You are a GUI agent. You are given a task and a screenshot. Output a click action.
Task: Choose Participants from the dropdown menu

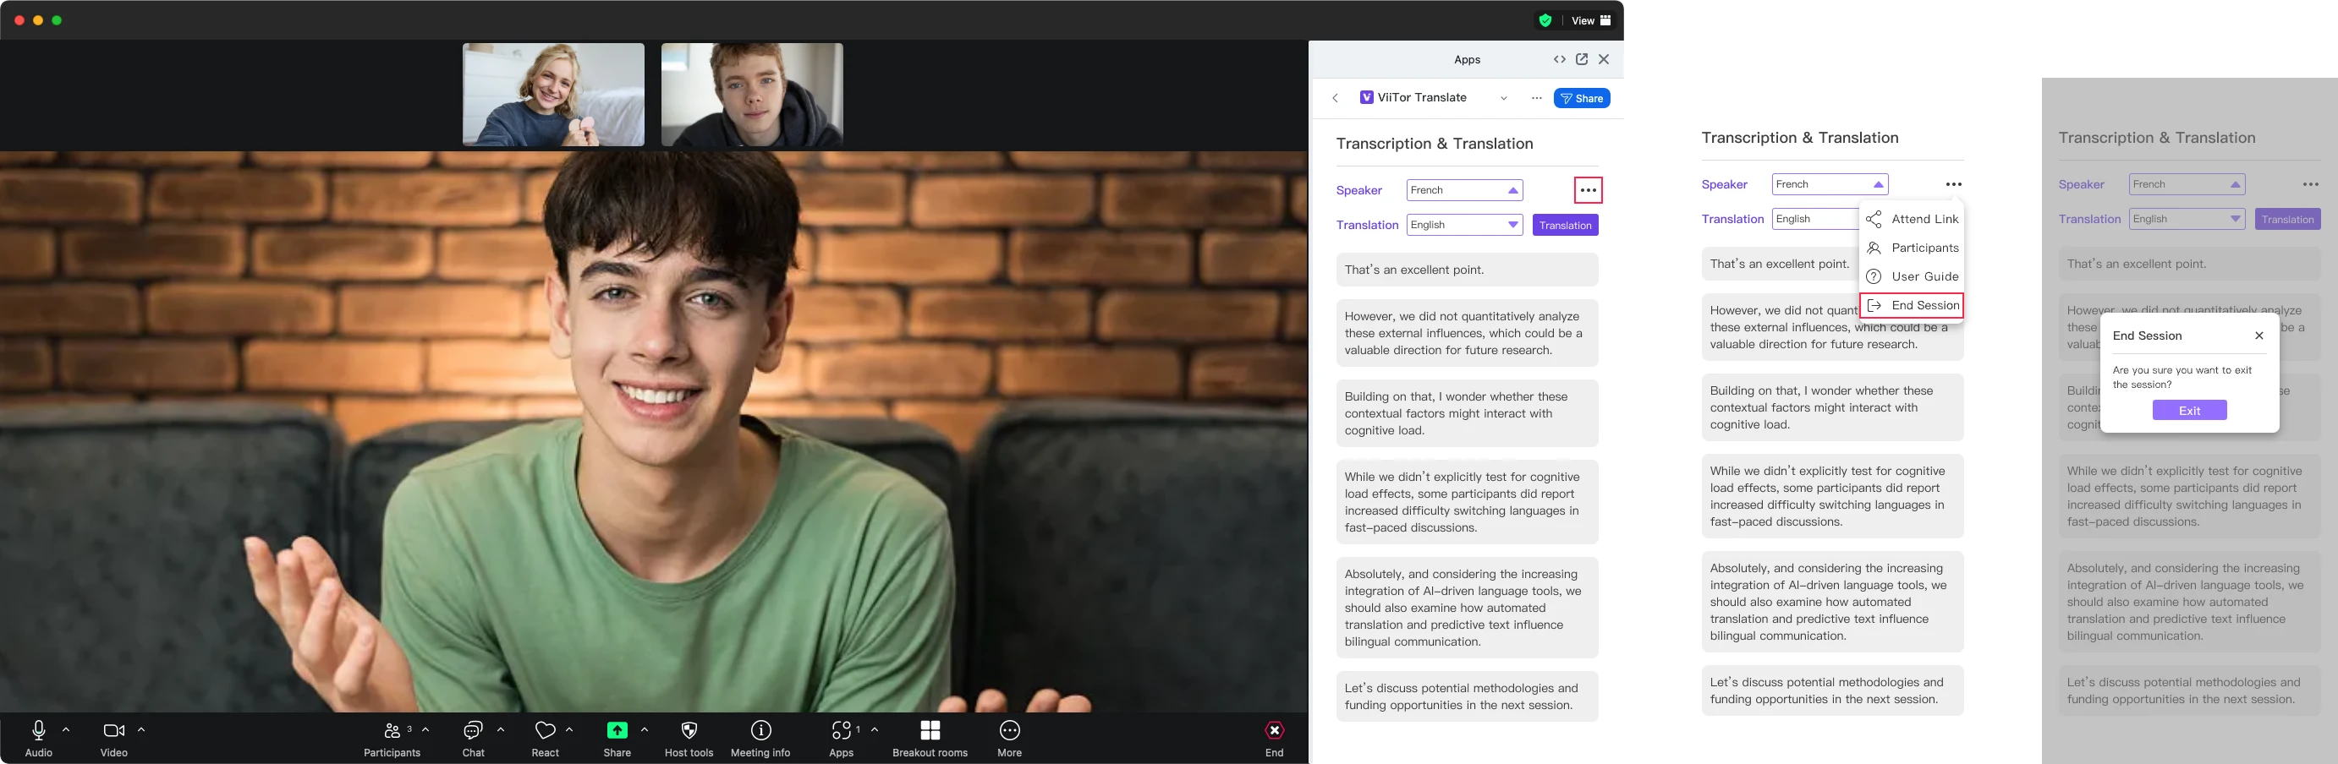pos(1913,248)
